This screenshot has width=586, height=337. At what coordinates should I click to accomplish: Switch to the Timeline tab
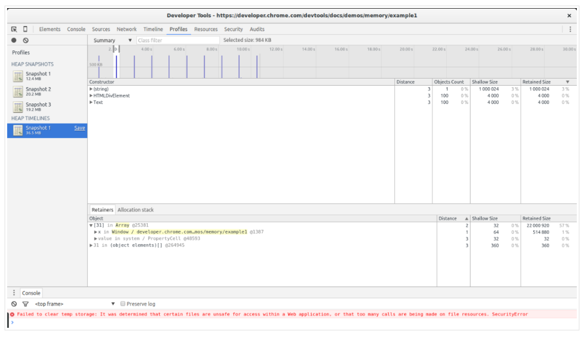click(153, 29)
